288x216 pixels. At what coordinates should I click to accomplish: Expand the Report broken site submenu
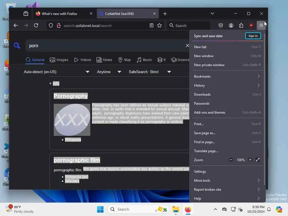pos(227,189)
